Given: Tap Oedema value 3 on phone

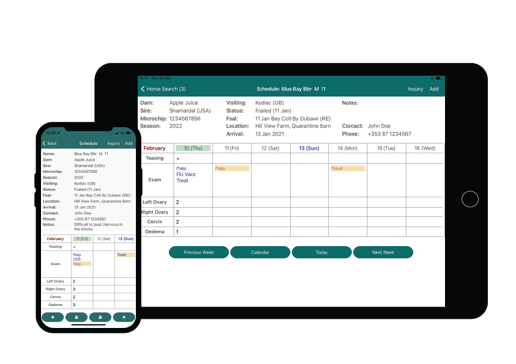Looking at the screenshot, I should point(74,305).
